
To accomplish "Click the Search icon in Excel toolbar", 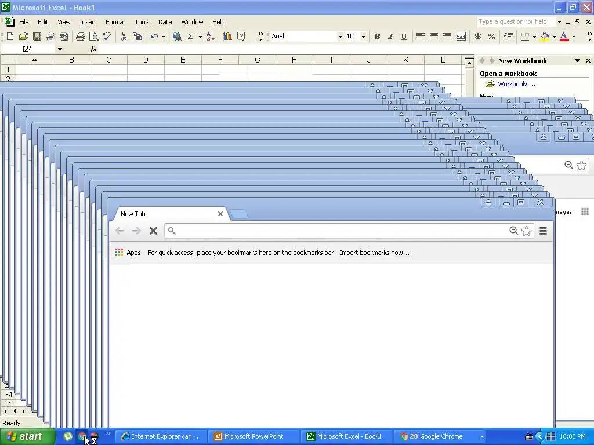I will click(x=64, y=37).
